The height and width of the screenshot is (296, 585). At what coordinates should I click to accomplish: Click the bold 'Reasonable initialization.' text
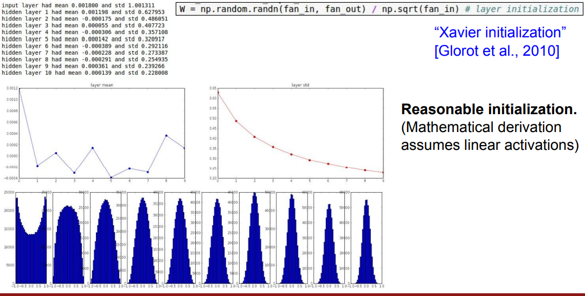[x=488, y=109]
